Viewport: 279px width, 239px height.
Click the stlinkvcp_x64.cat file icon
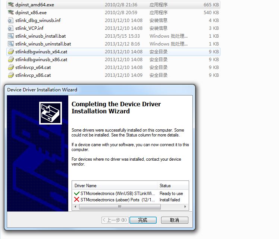(x=11, y=67)
